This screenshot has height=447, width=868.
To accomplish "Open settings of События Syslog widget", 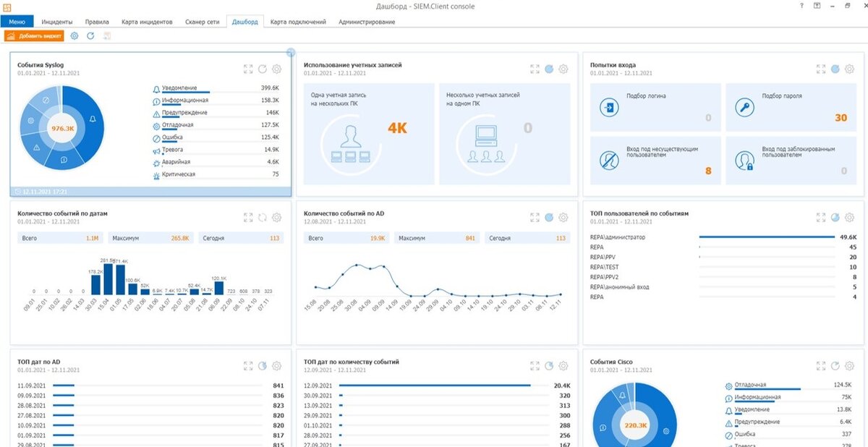I will tap(277, 69).
